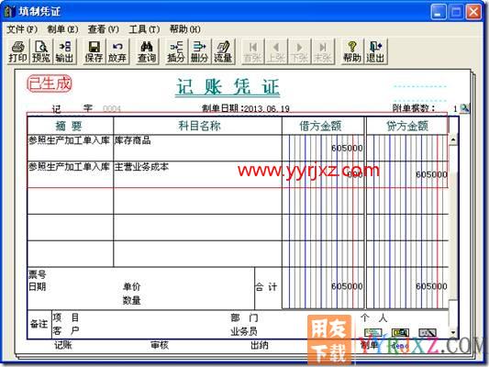The height and width of the screenshot is (367, 489).
Task: Go to next voucher 下张
Action: 299,51
